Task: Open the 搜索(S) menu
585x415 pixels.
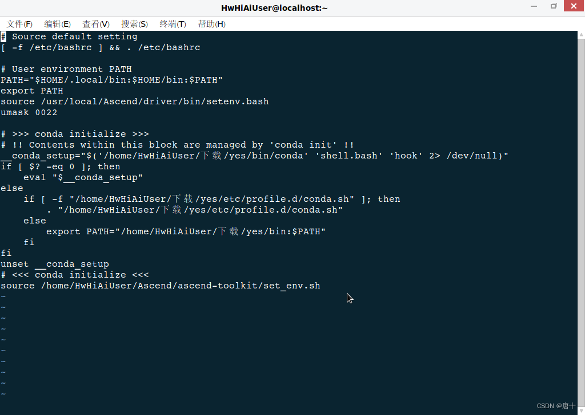Action: 134,24
